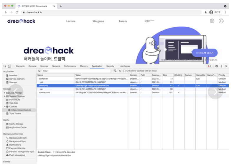Open the Wargame page

pos(98,21)
